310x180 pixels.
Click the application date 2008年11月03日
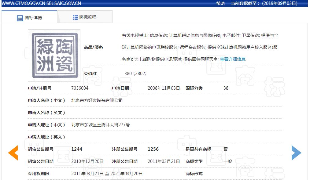point(164,88)
